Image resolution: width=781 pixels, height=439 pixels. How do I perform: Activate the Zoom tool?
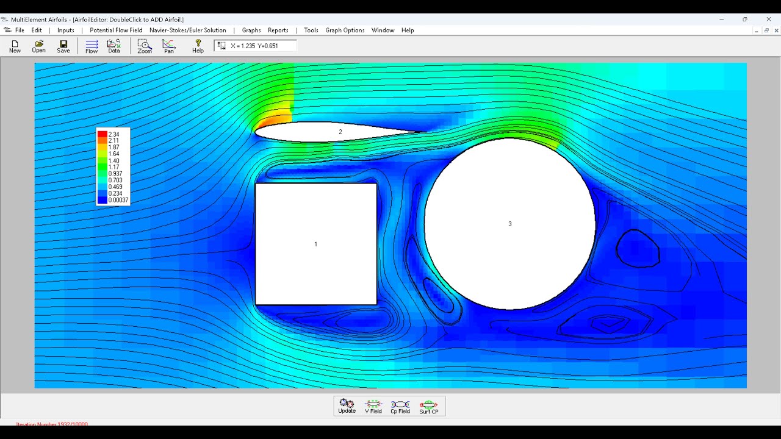(x=145, y=46)
